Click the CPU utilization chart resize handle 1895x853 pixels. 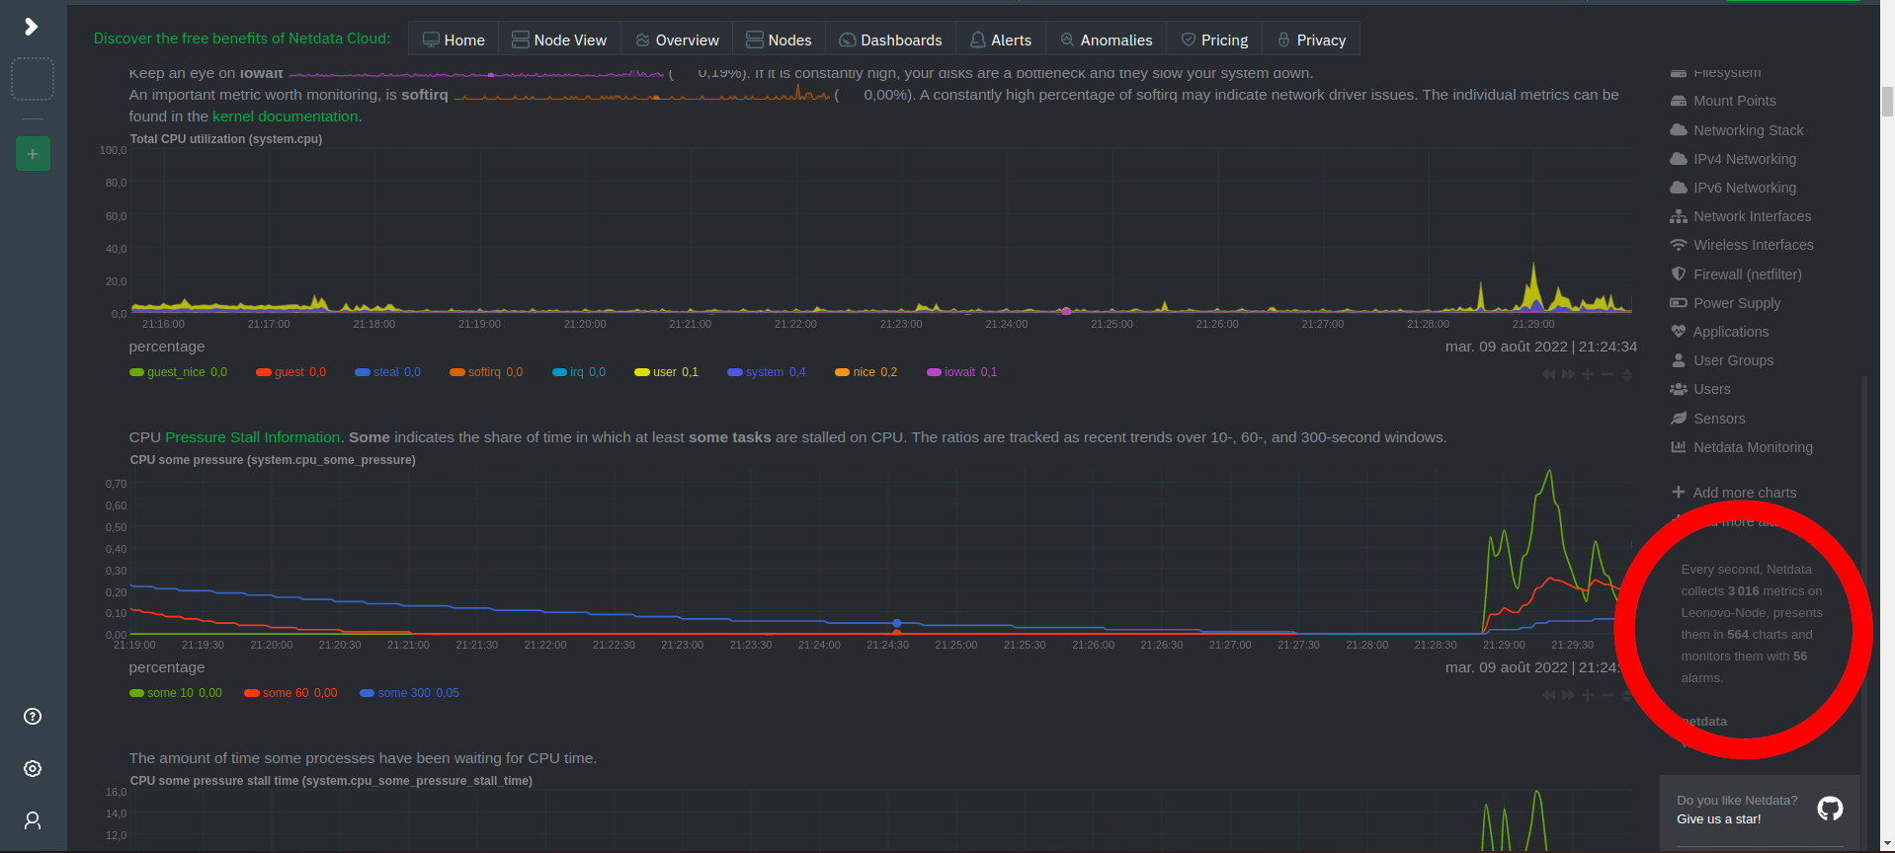(x=1627, y=374)
